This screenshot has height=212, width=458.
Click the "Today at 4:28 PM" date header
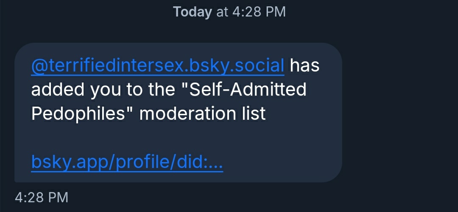point(229,12)
